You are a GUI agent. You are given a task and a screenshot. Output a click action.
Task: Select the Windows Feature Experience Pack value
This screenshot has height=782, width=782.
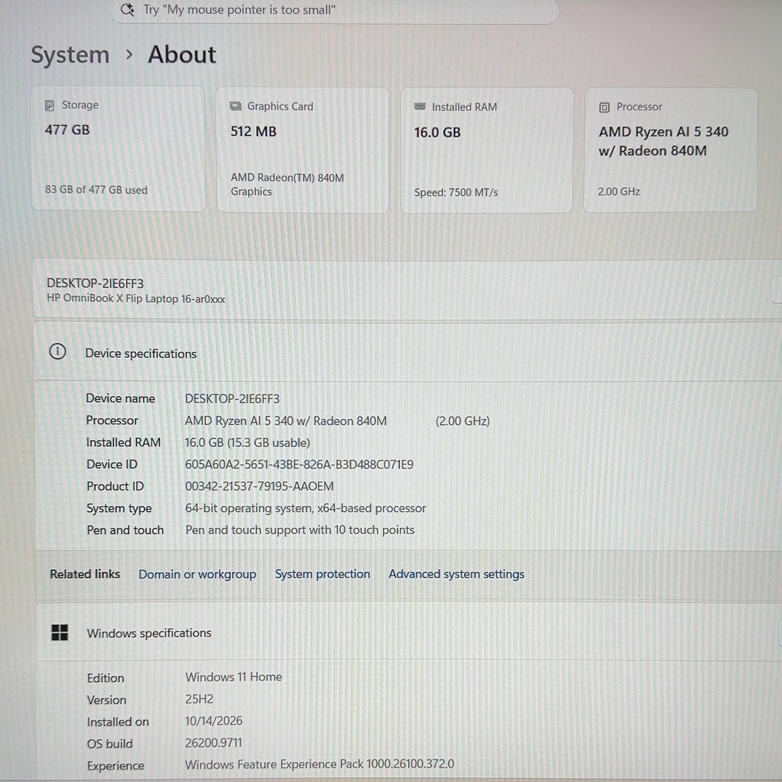click(319, 764)
